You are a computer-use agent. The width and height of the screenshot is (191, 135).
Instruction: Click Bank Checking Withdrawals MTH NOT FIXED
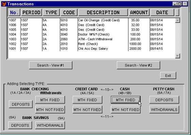[x=50, y=109]
